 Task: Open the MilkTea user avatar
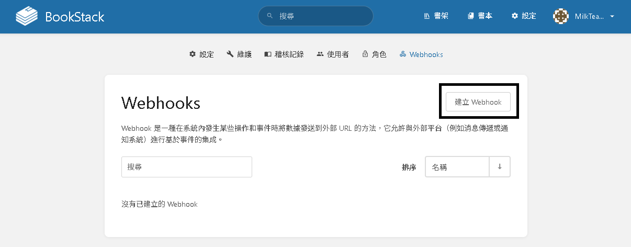(561, 16)
